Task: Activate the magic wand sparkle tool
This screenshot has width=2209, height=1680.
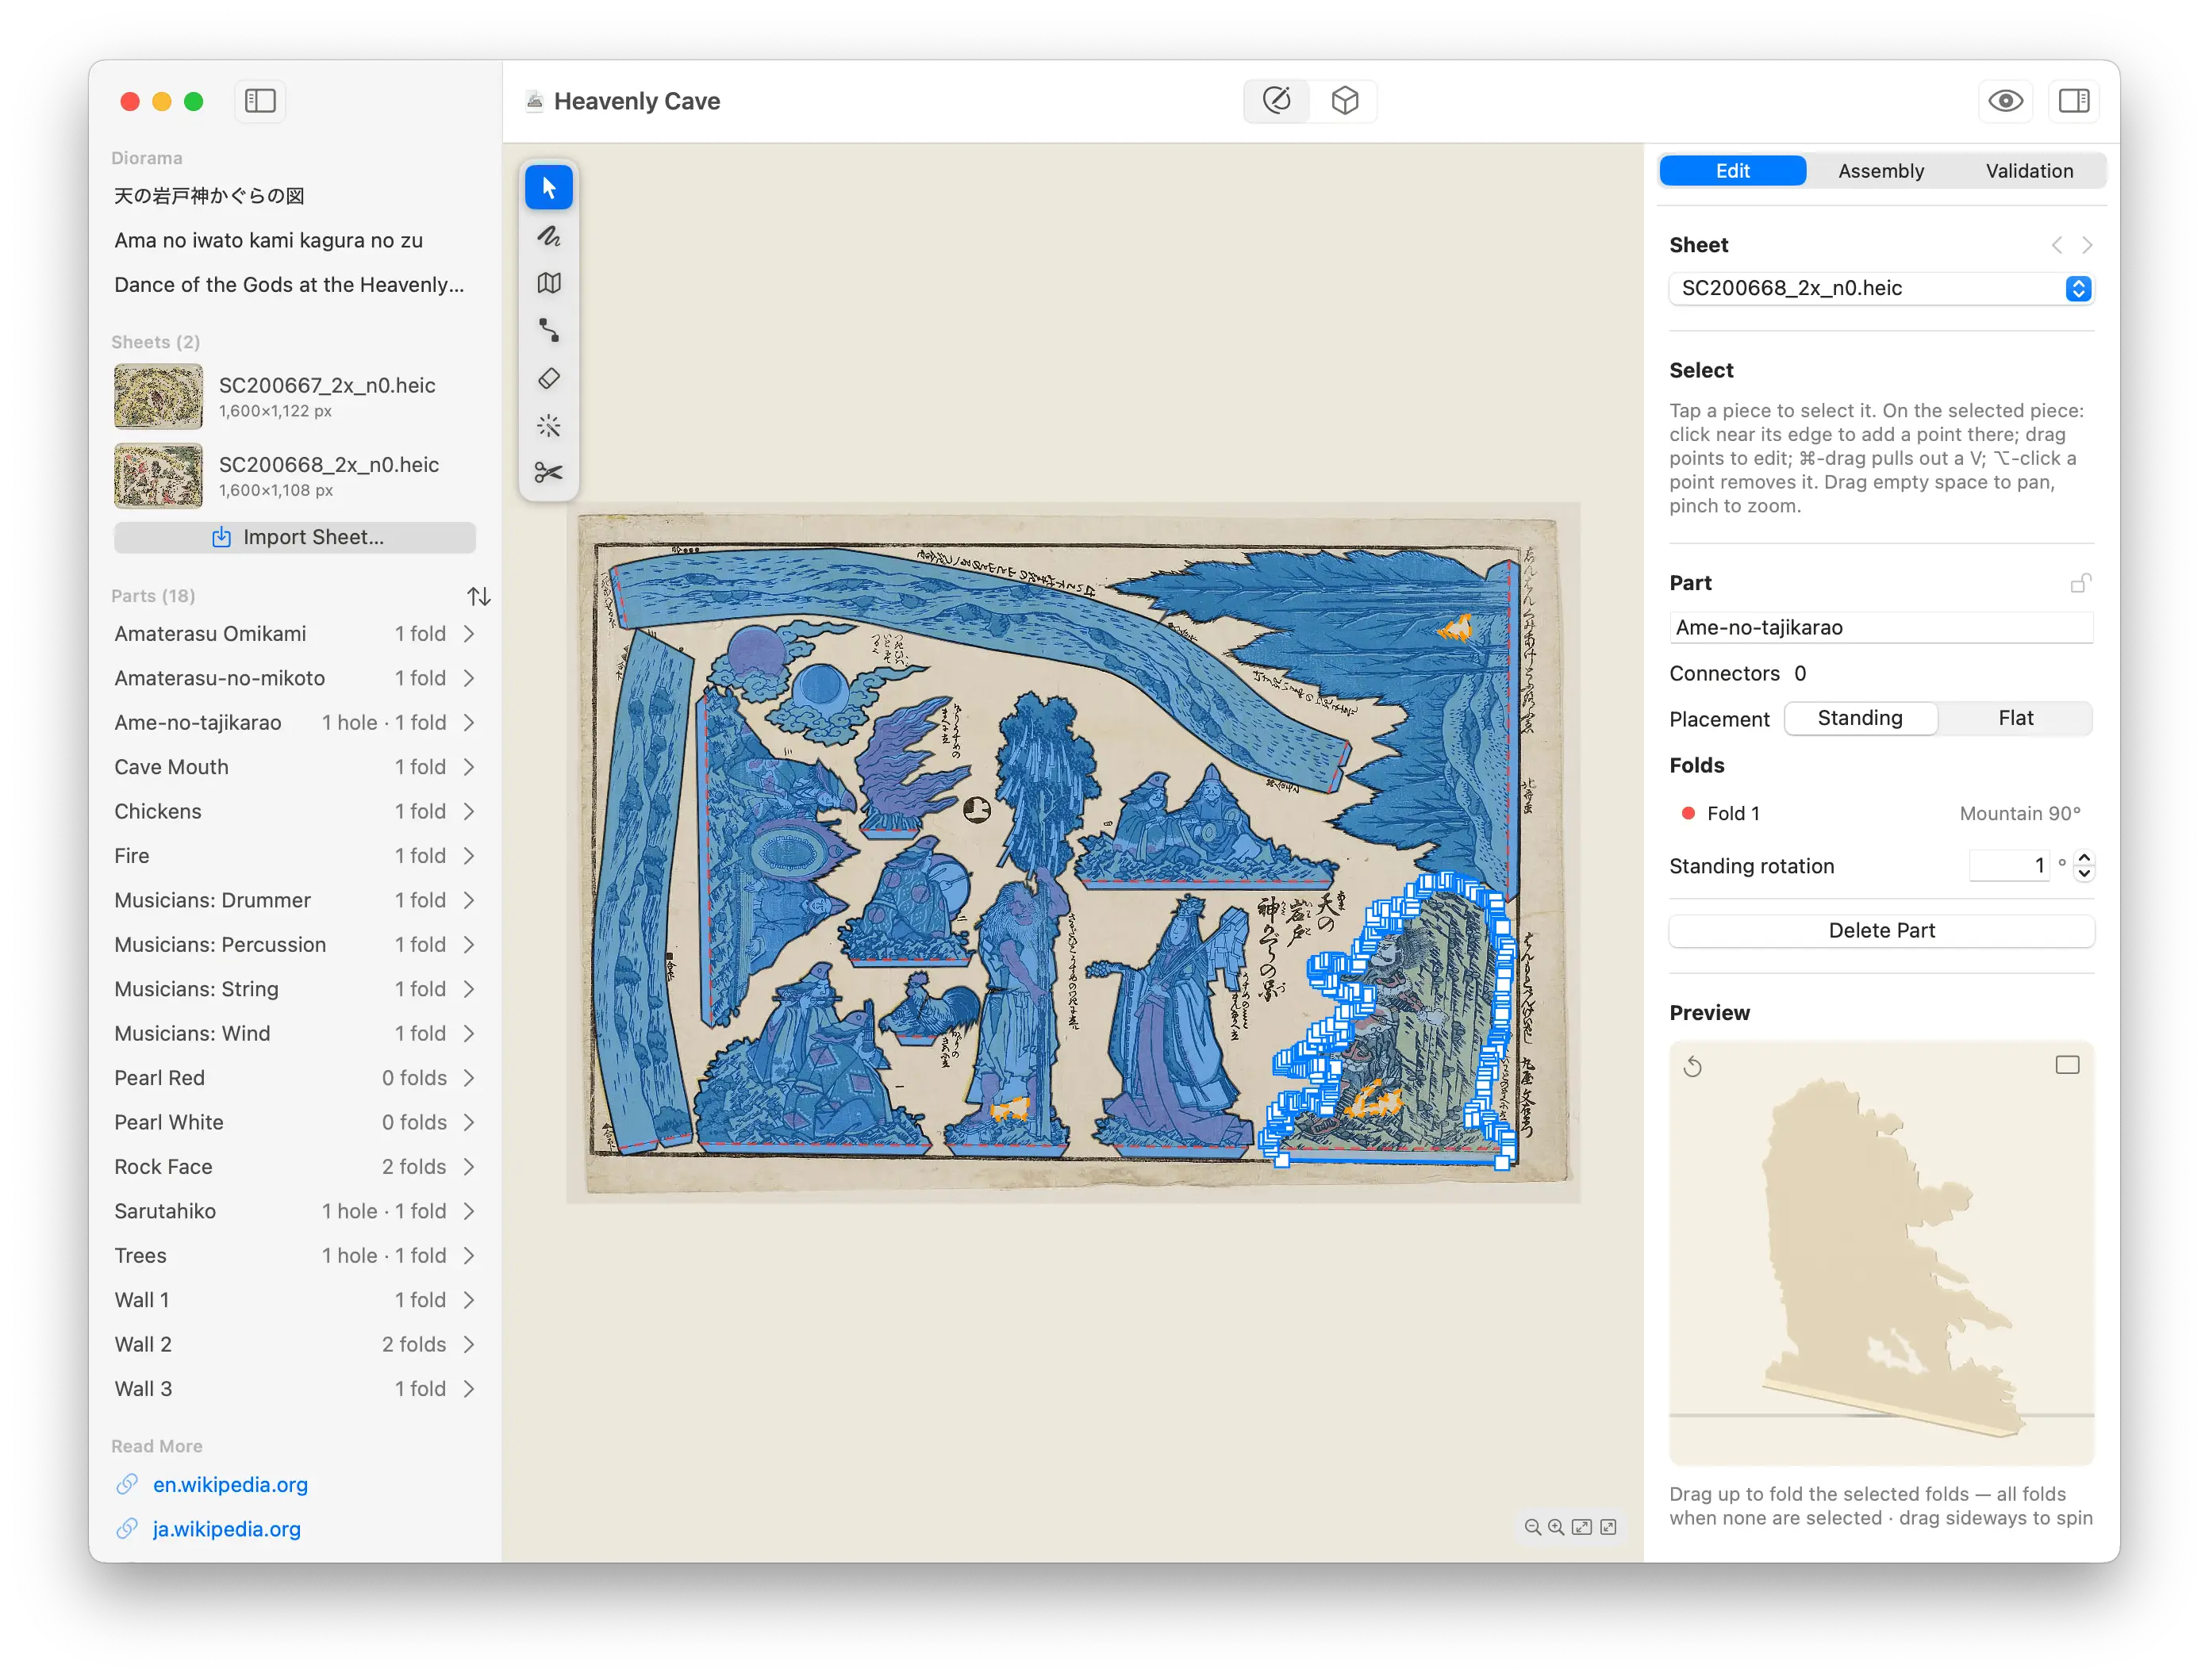Action: 548,426
